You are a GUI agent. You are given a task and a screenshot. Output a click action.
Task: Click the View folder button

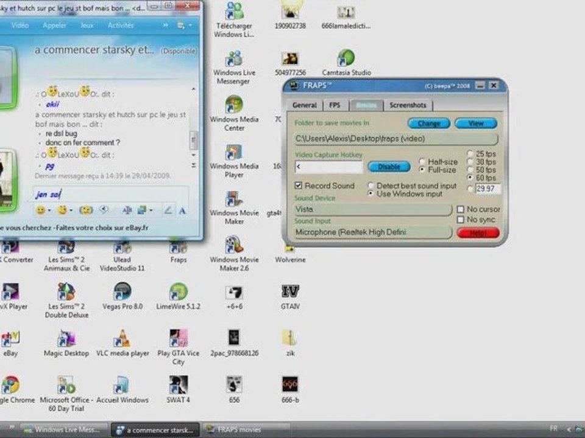[476, 123]
